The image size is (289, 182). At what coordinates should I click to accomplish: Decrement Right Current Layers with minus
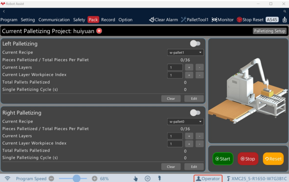(x=199, y=136)
